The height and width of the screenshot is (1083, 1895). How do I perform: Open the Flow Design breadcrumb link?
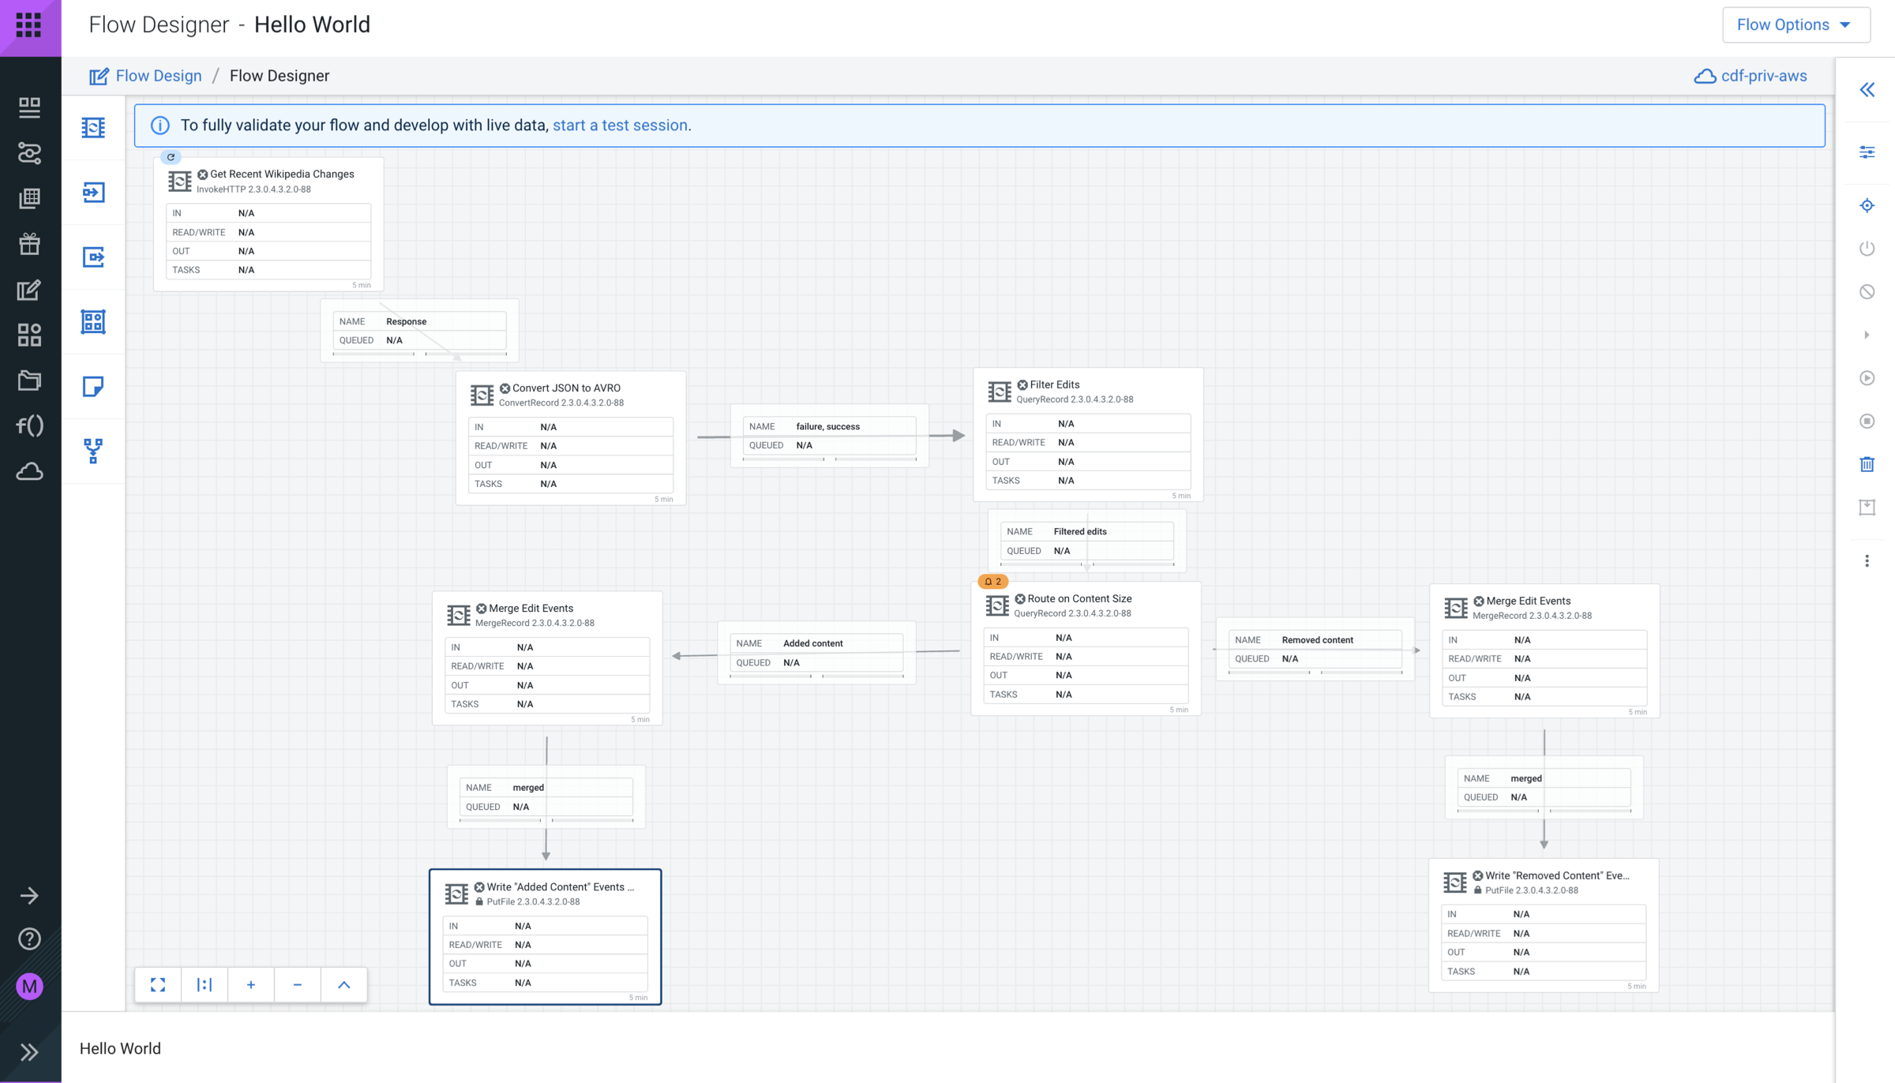pos(158,76)
